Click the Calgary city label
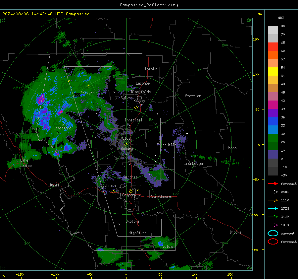This screenshot has height=279, width=298. click(x=129, y=195)
